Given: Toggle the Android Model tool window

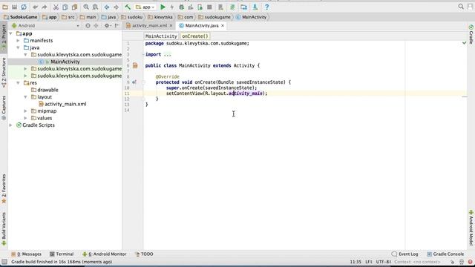Looking at the screenshot, I should pos(471,228).
